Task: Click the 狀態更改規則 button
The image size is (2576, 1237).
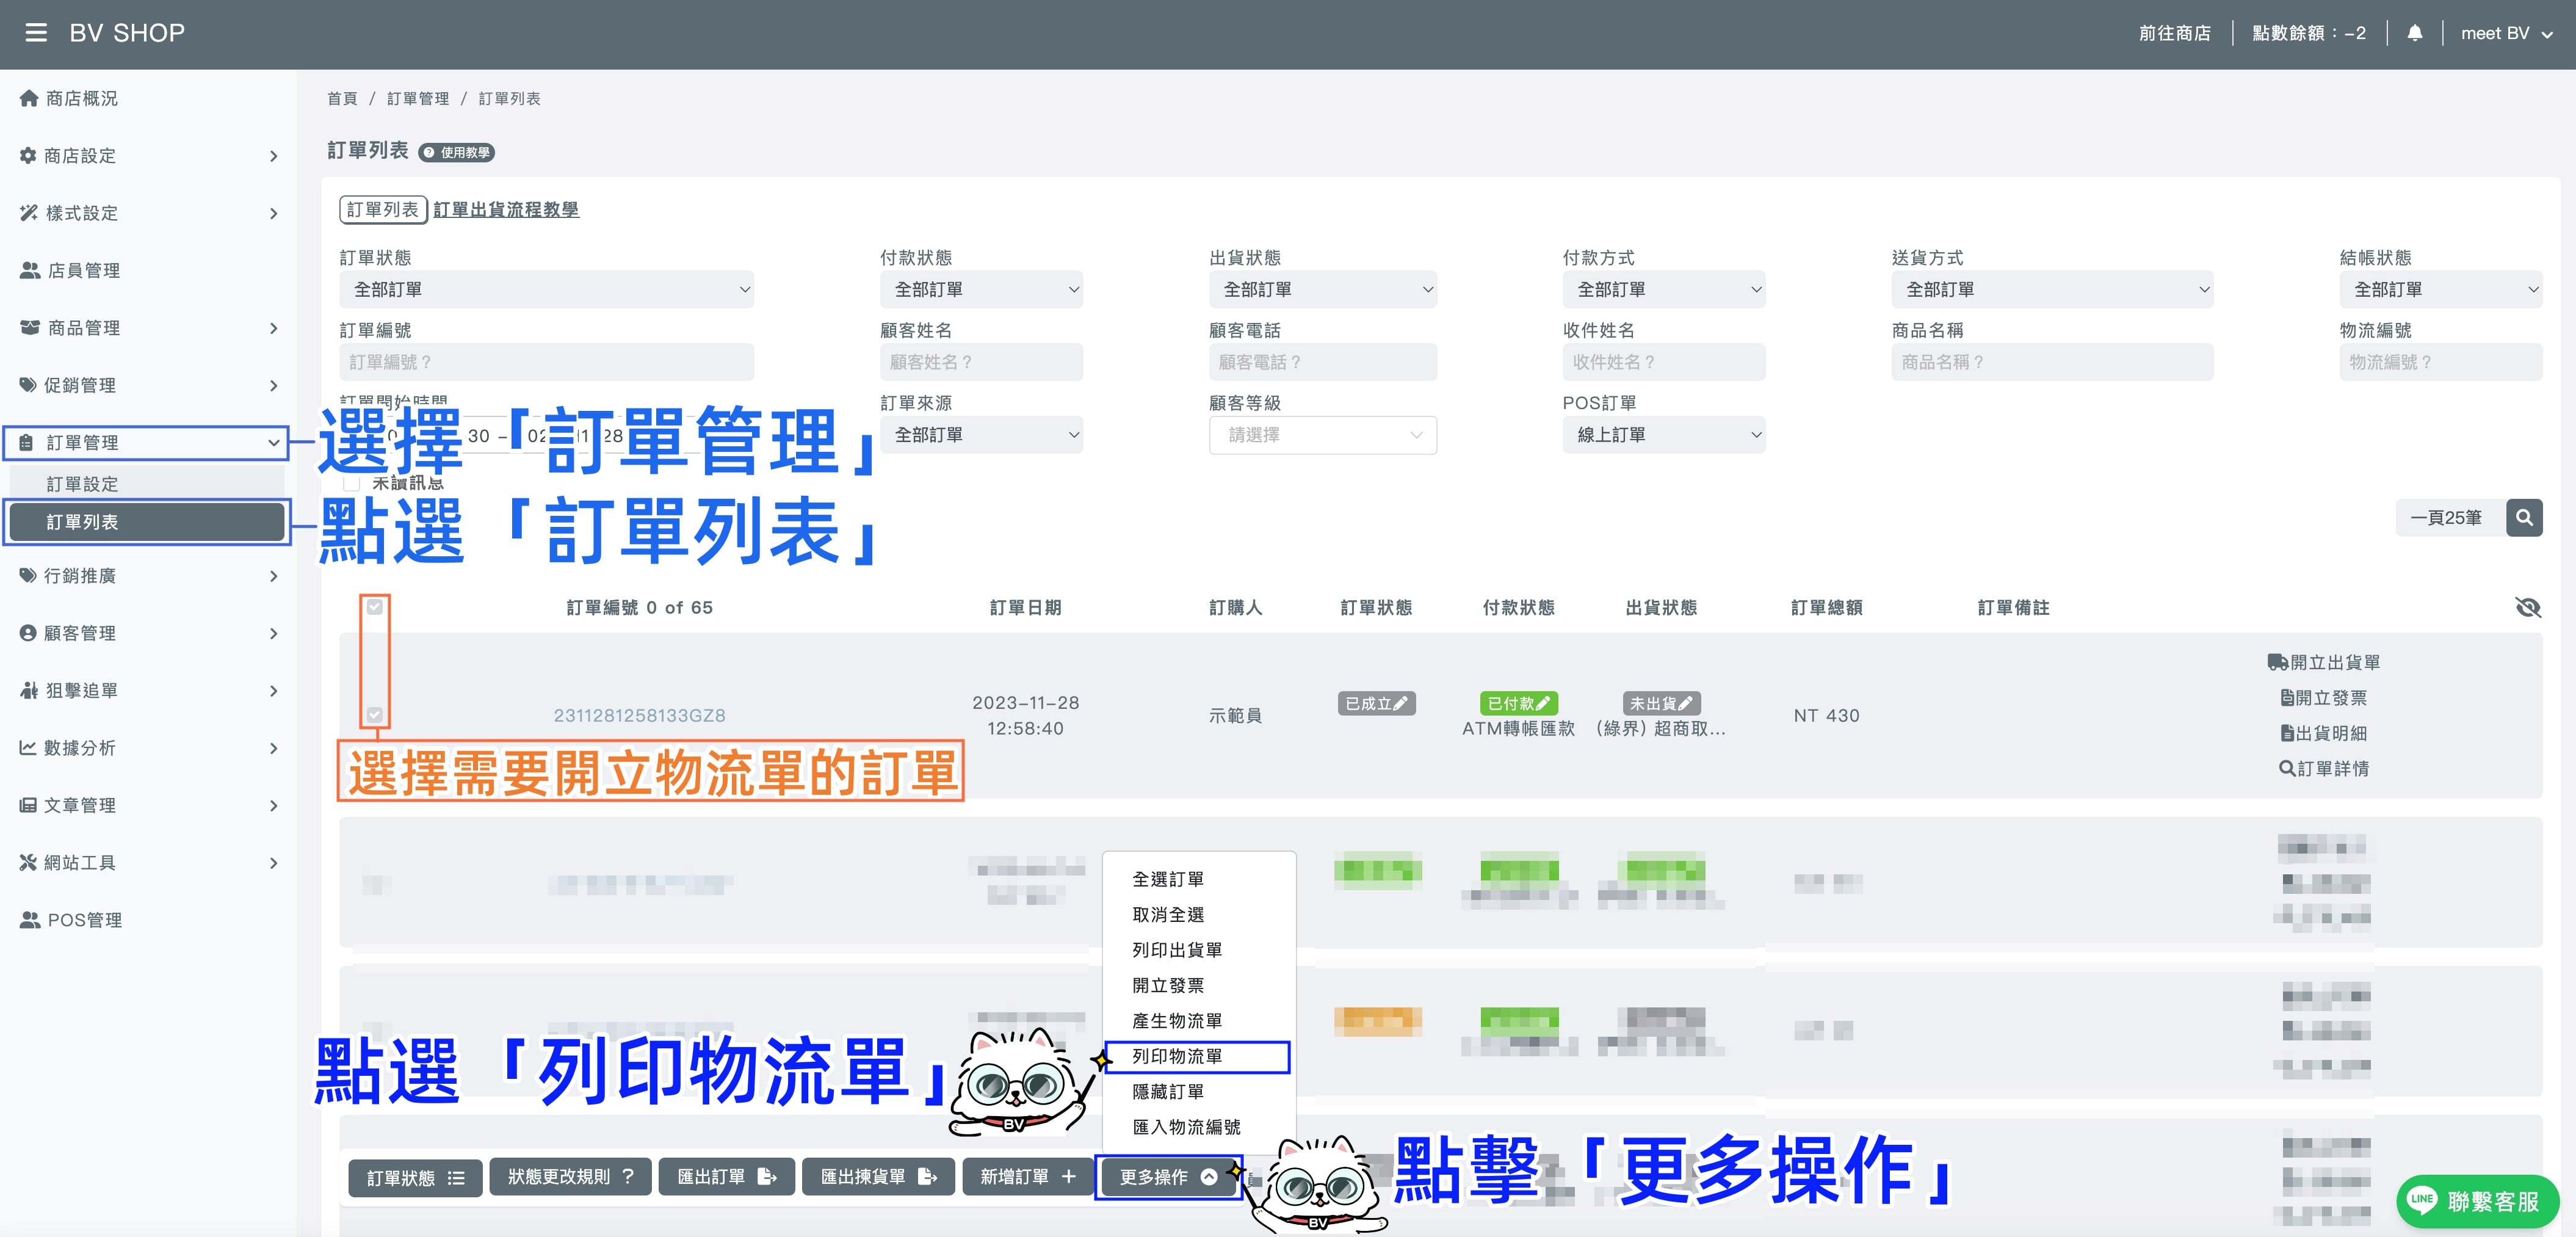Action: (570, 1177)
